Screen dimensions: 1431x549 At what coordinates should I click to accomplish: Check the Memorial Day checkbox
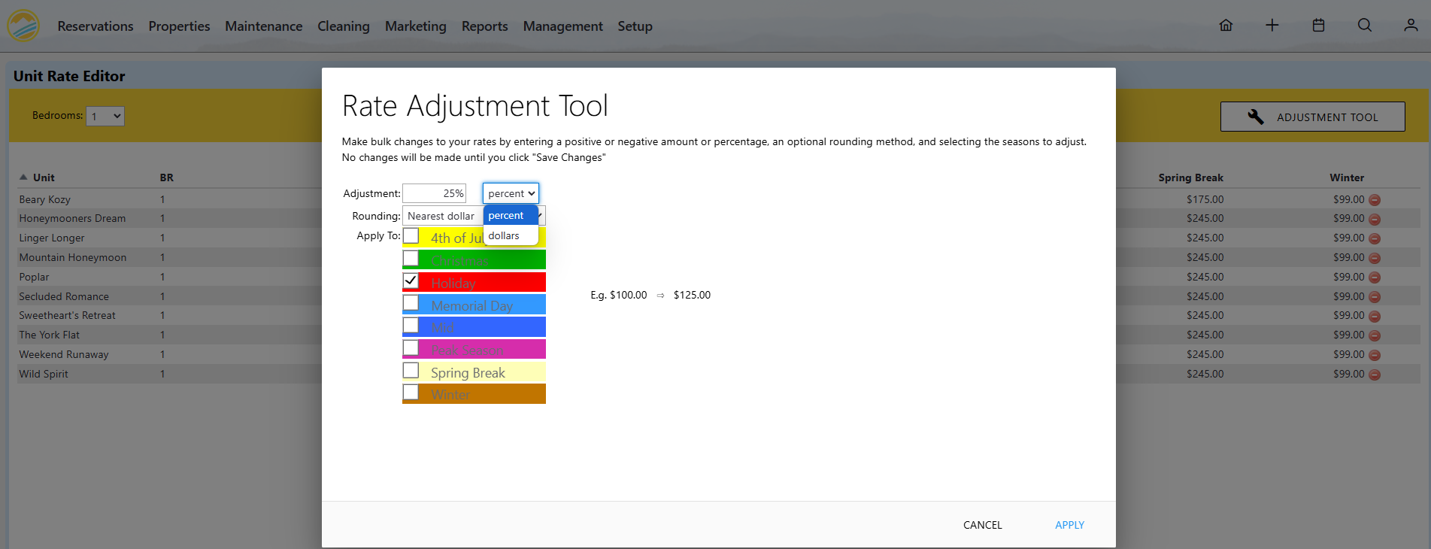411,303
